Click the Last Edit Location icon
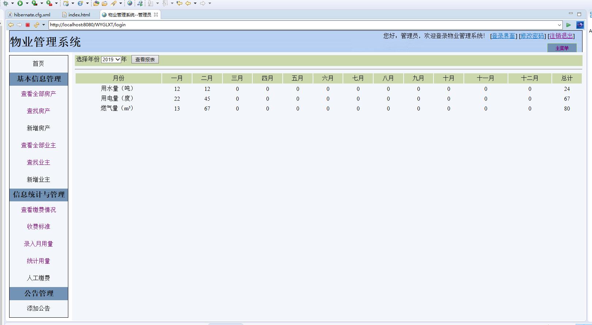Screen dimensions: 592x325 point(179,3)
